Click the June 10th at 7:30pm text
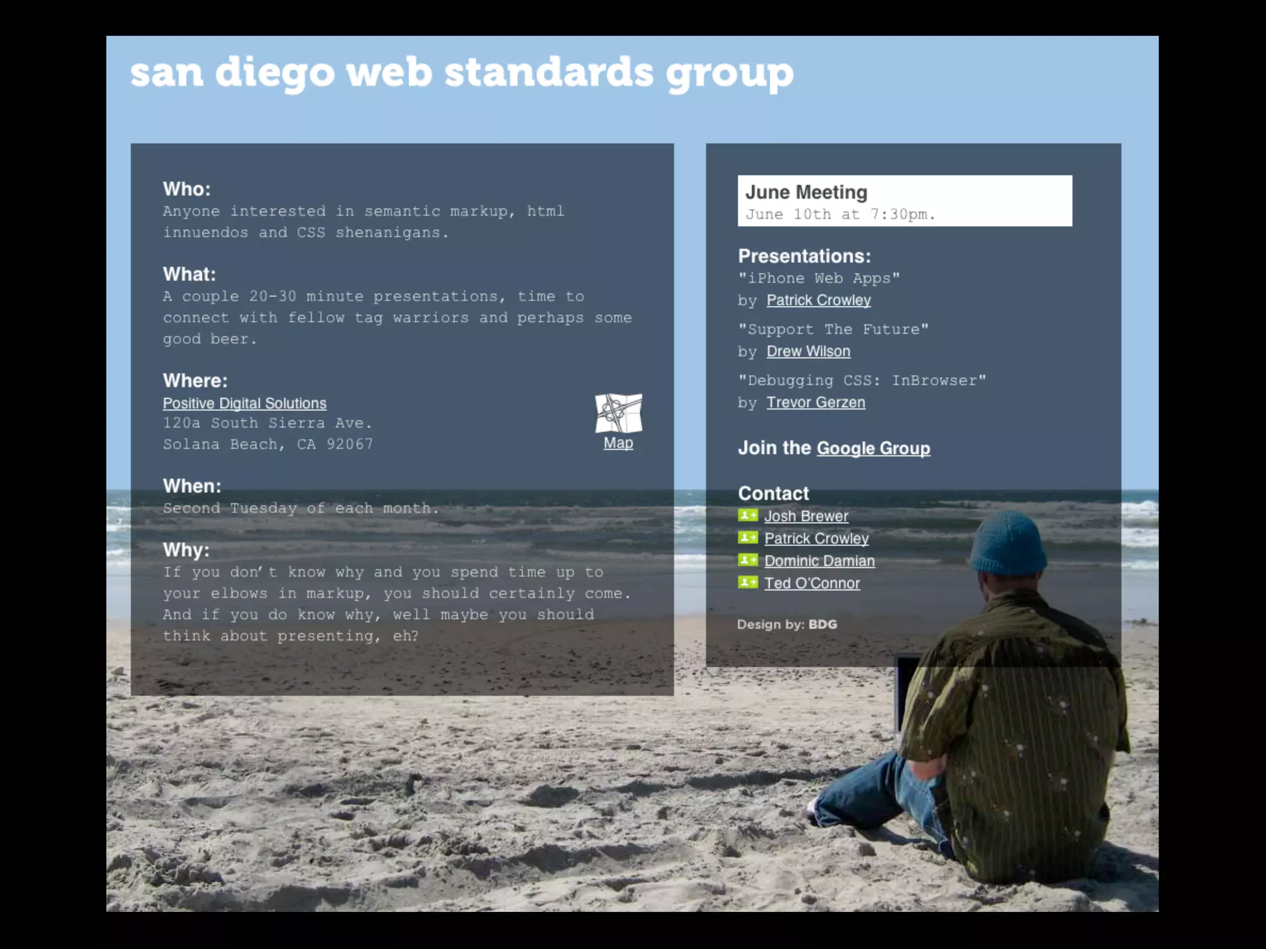This screenshot has height=949, width=1266. tap(839, 214)
